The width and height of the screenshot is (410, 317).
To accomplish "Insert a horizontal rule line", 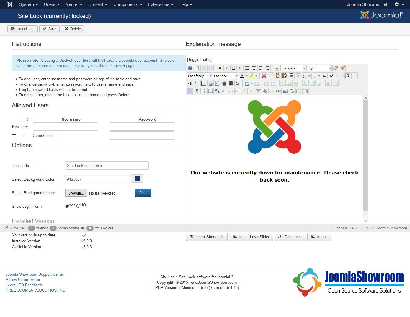I will [355, 76].
